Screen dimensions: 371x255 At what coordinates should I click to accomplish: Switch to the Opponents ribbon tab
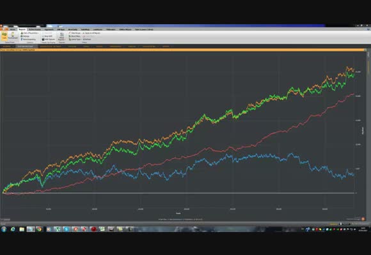(49, 29)
